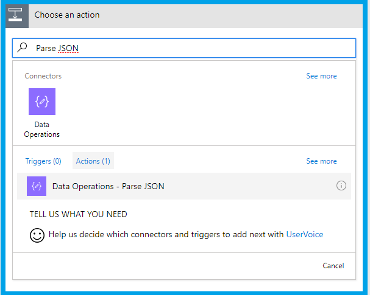Expand Connectors with See more

coord(321,76)
